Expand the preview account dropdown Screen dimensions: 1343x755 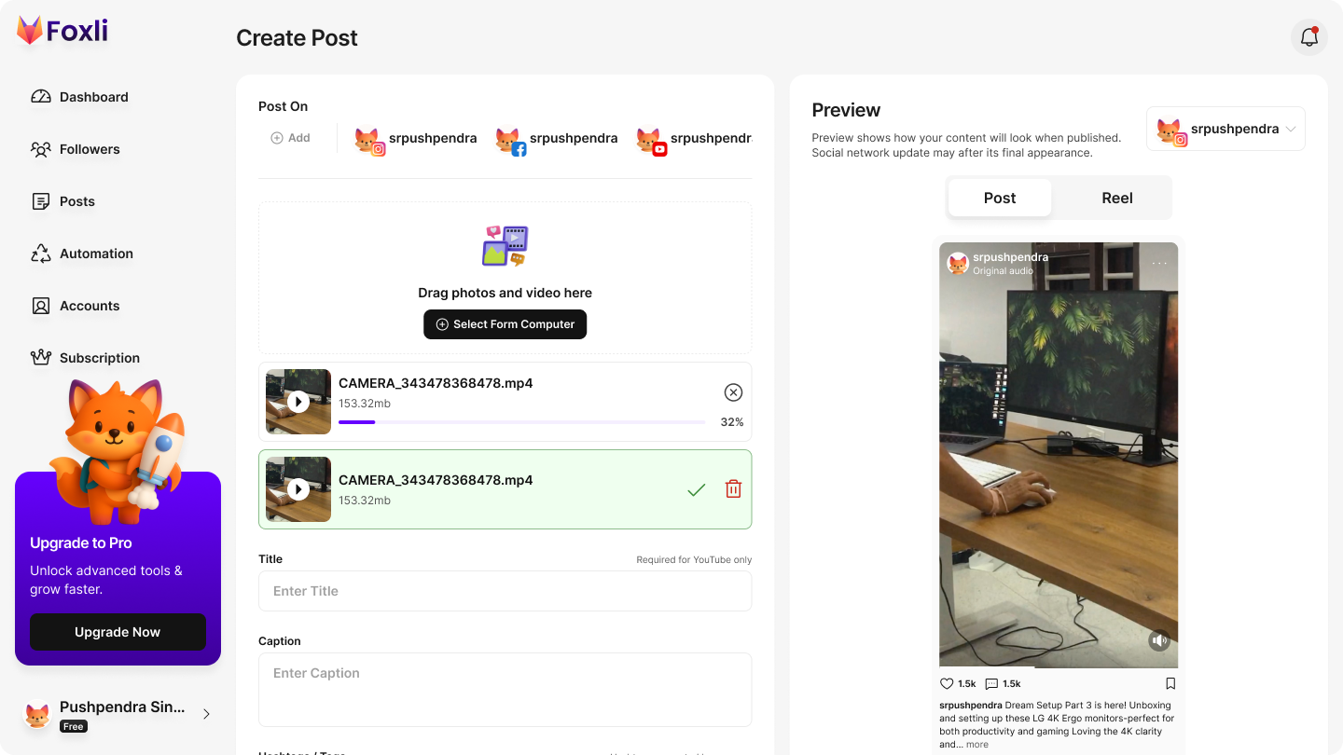[1225, 130]
